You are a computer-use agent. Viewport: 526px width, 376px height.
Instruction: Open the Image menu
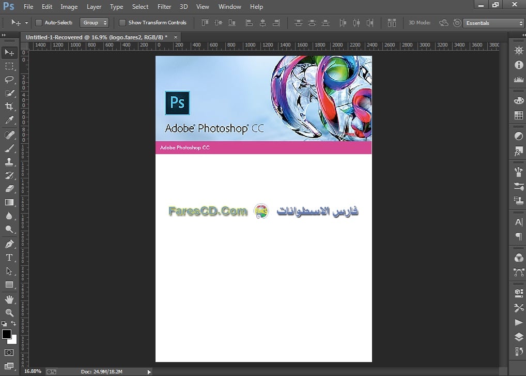[69, 7]
